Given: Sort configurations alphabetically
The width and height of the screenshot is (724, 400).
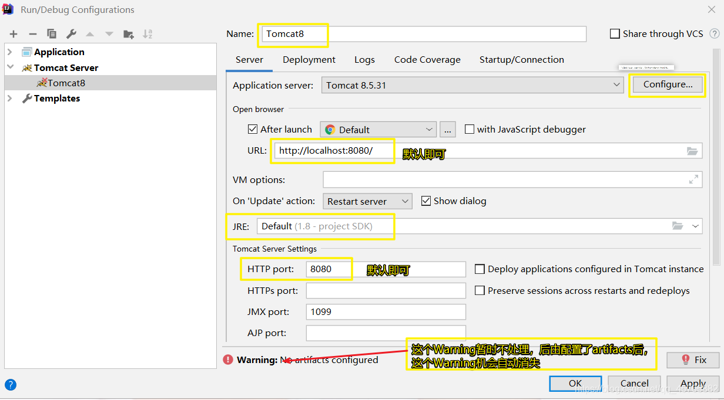Looking at the screenshot, I should [148, 34].
